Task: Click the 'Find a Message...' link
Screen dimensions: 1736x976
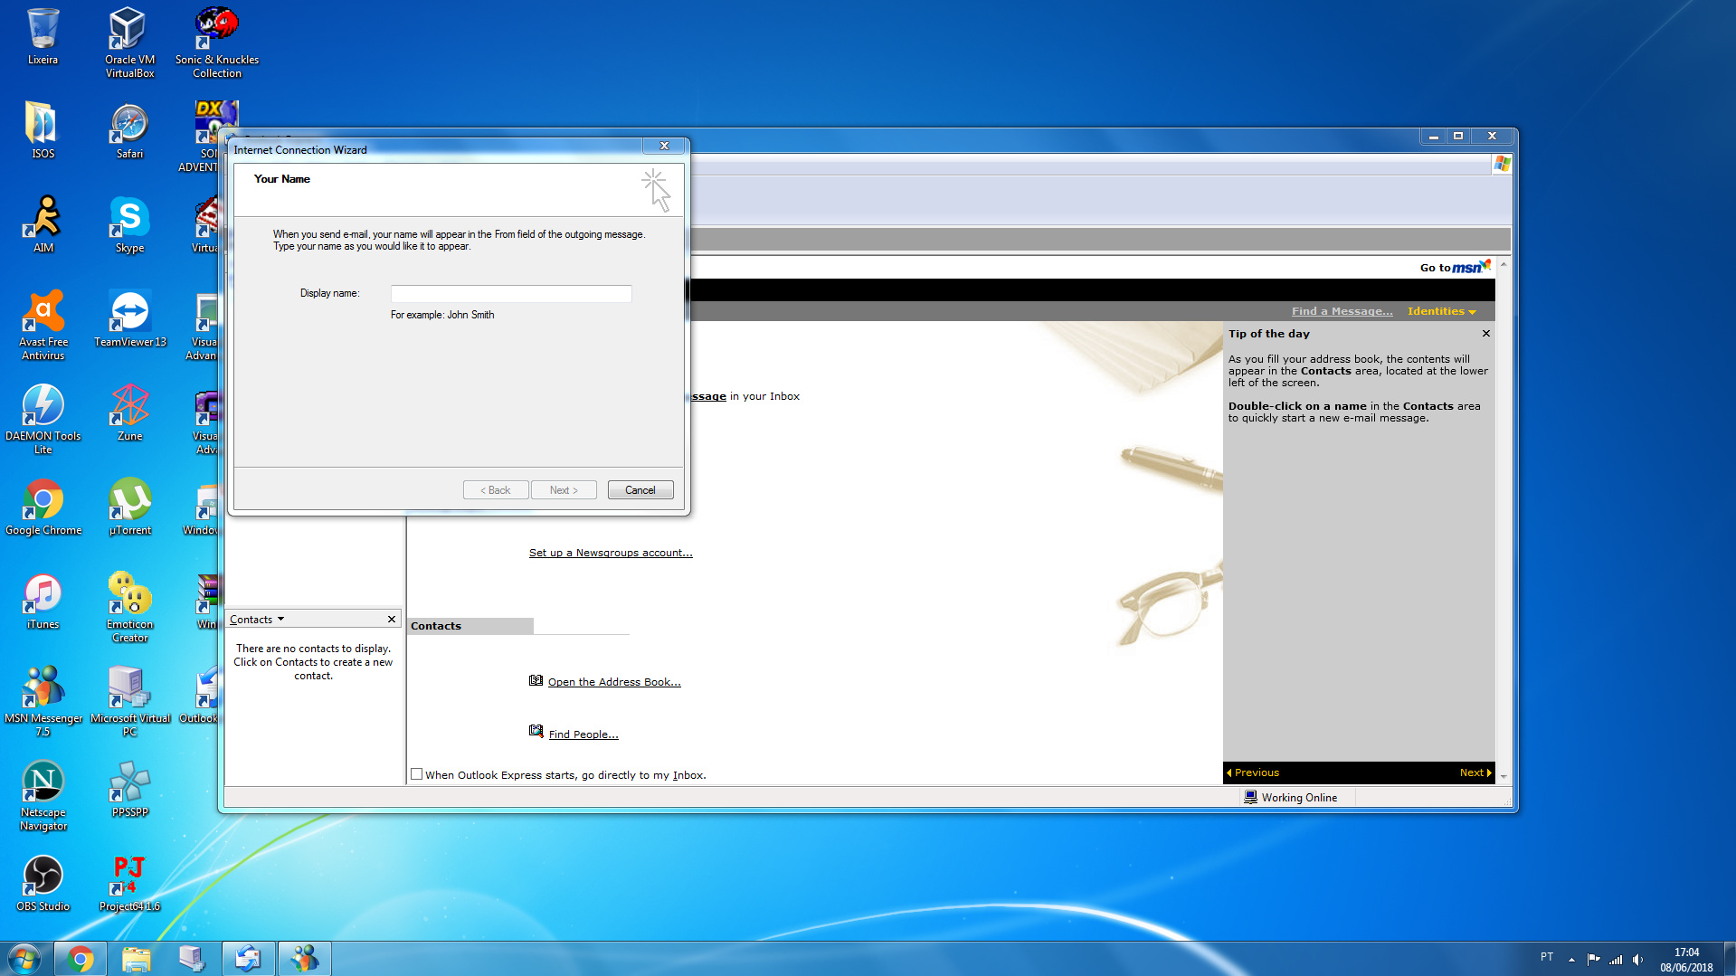Action: tap(1342, 311)
